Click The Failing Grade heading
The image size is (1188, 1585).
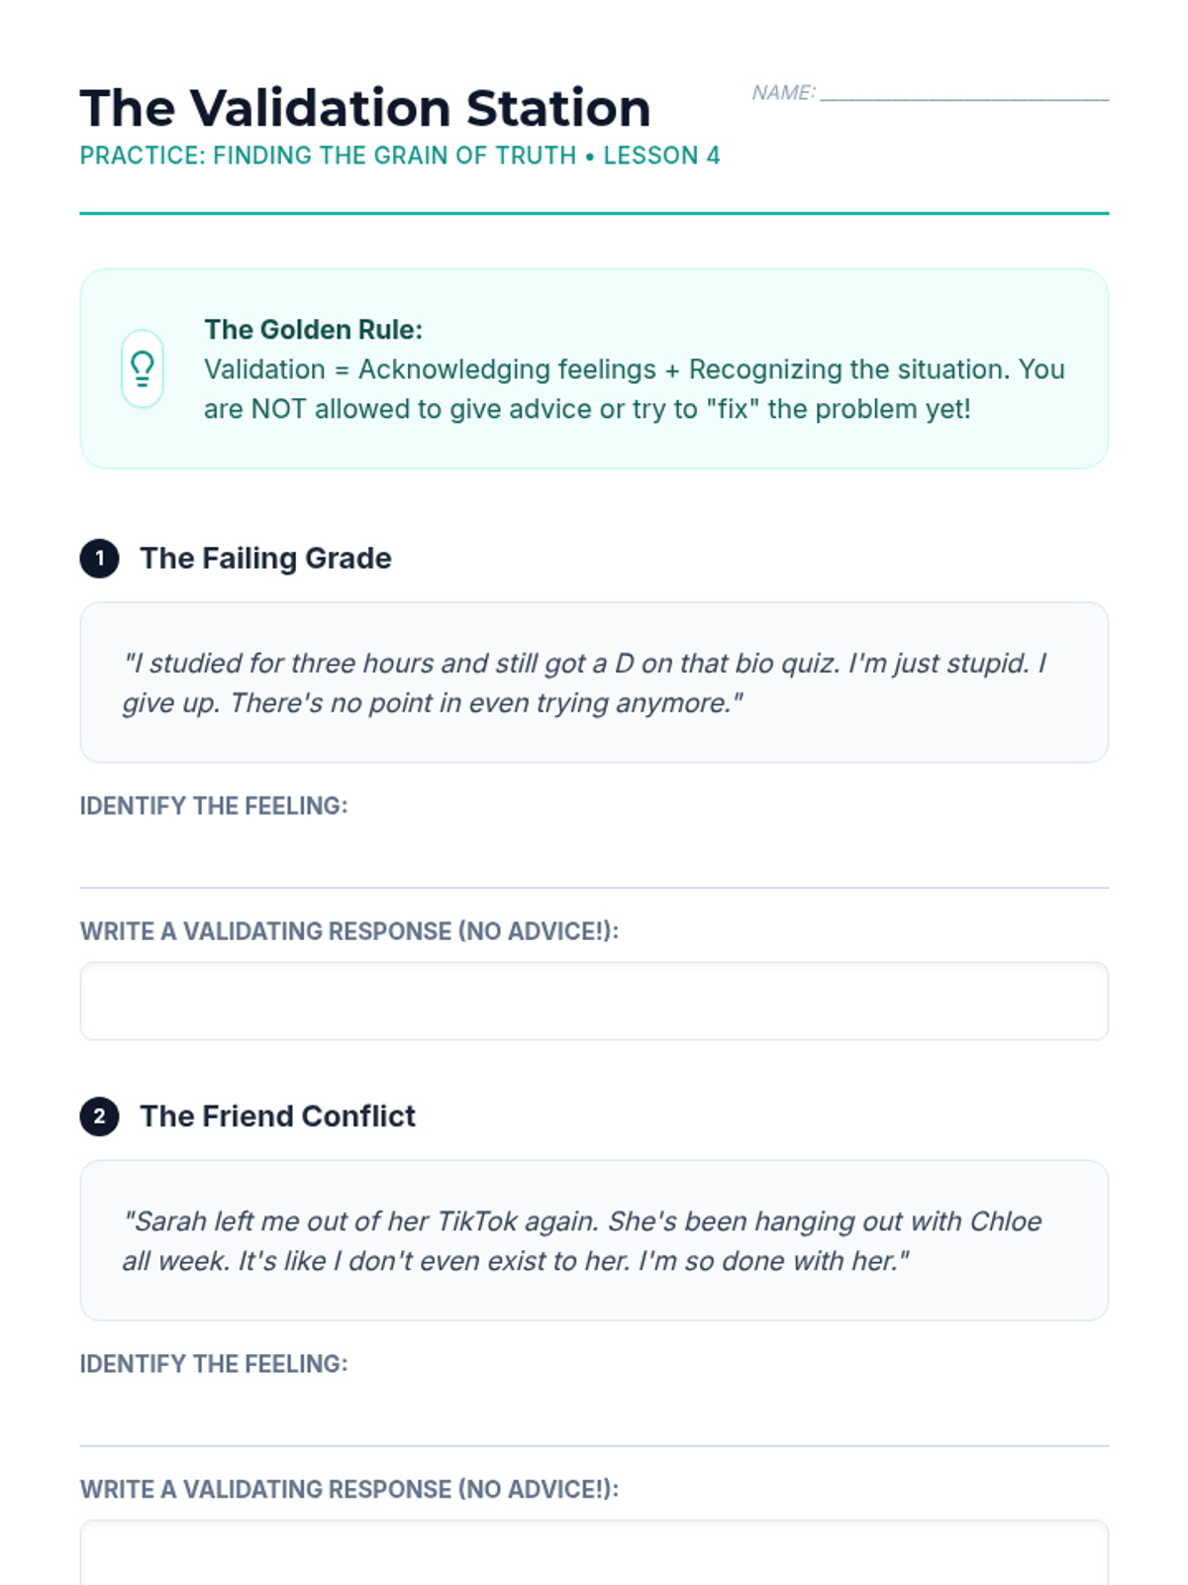pyautogui.click(x=265, y=559)
